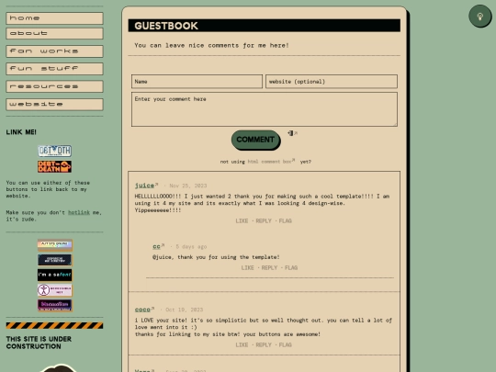Screen dimensions: 496x372
Task: Click the GUESTBOOK heading
Action: pos(166,26)
